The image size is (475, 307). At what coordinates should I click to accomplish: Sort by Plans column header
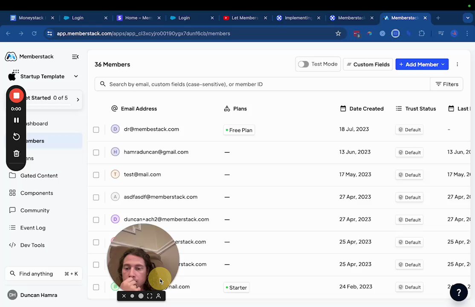click(235, 108)
